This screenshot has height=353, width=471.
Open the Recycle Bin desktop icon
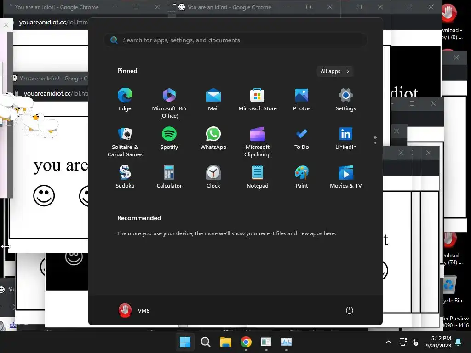[x=452, y=290]
